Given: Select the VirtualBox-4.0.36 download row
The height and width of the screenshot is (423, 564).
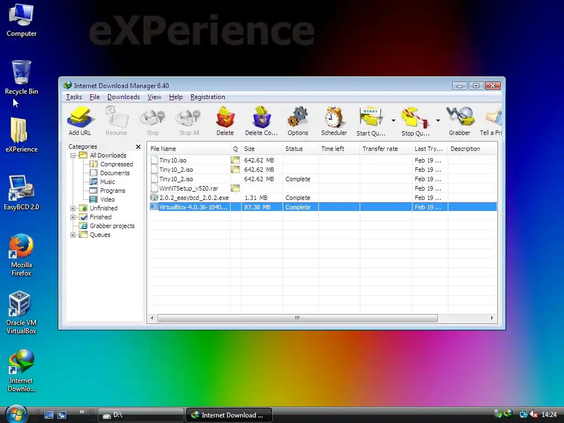Looking at the screenshot, I should coord(322,207).
